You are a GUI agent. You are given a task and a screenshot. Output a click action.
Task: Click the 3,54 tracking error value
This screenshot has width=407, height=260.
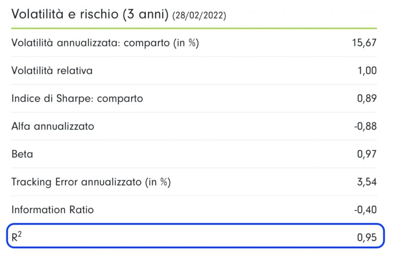[366, 182]
